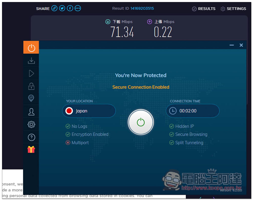Open the red gift box icon
The height and width of the screenshot is (201, 253).
pos(31,150)
